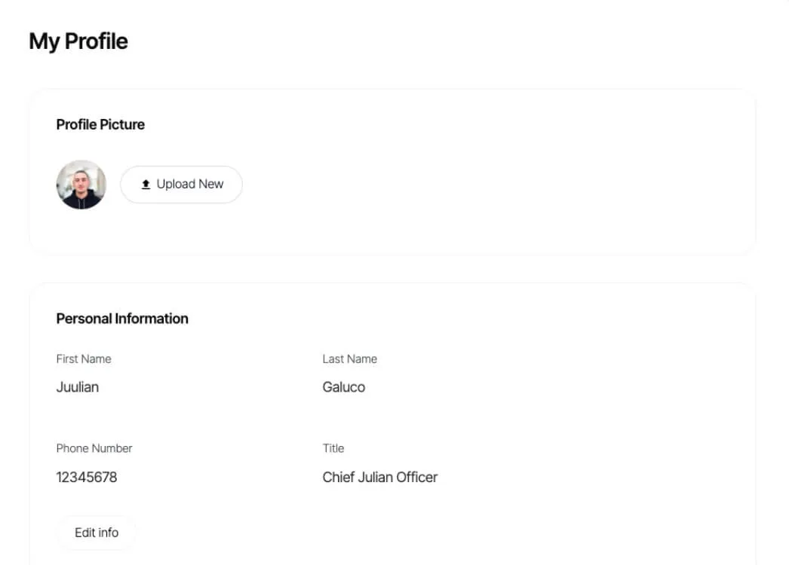This screenshot has width=789, height=565.
Task: Click the Upload New button
Action: tap(181, 184)
